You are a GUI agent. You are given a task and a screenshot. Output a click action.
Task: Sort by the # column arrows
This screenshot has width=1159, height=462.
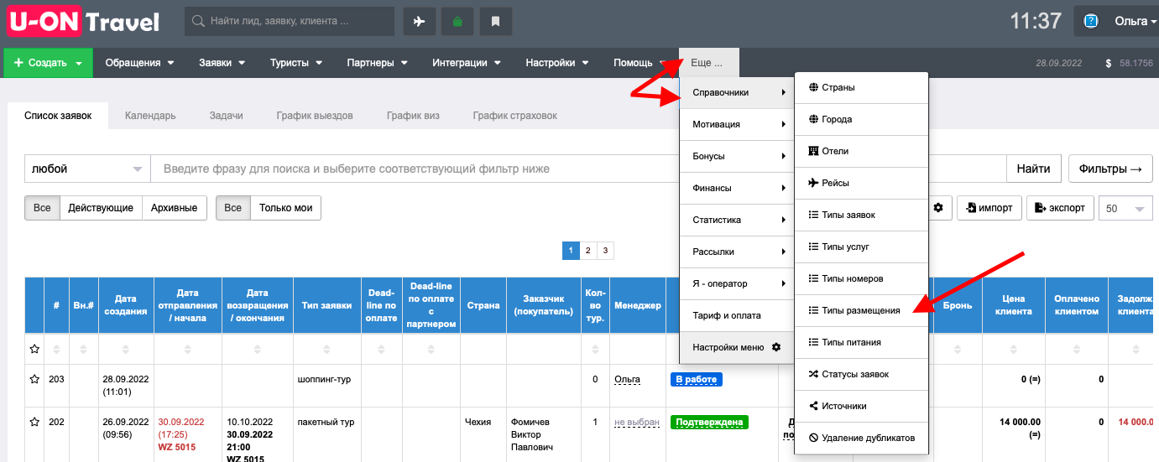(56, 348)
